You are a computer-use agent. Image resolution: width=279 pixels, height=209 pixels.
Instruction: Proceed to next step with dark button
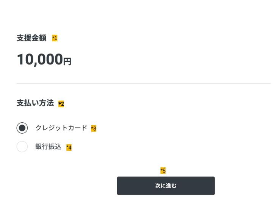point(166,186)
